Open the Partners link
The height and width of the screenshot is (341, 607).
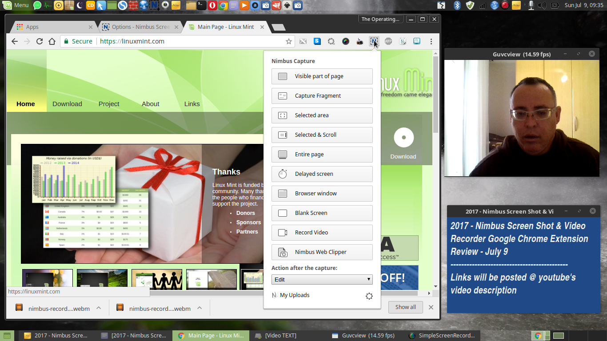pyautogui.click(x=247, y=232)
